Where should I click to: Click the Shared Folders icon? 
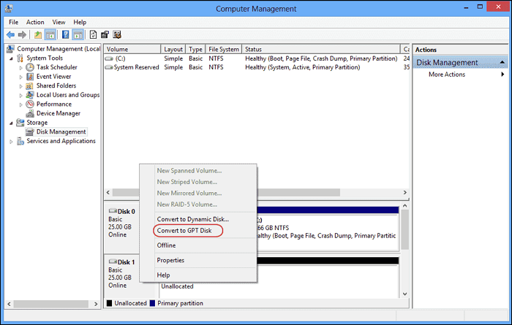coord(30,85)
